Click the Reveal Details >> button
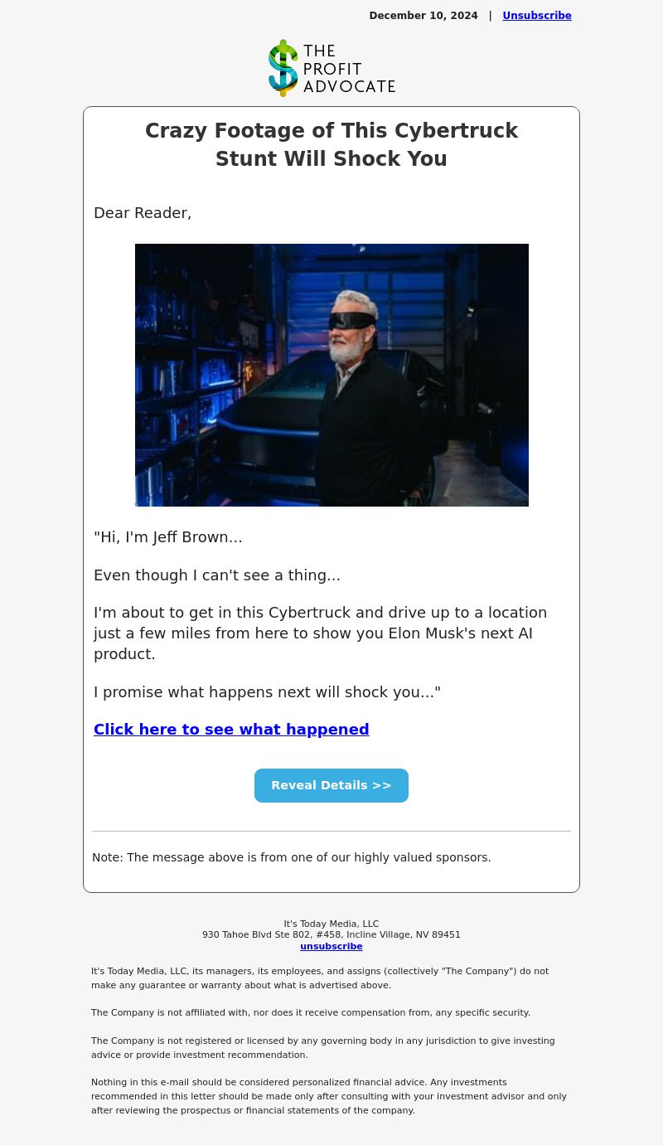 pos(331,785)
